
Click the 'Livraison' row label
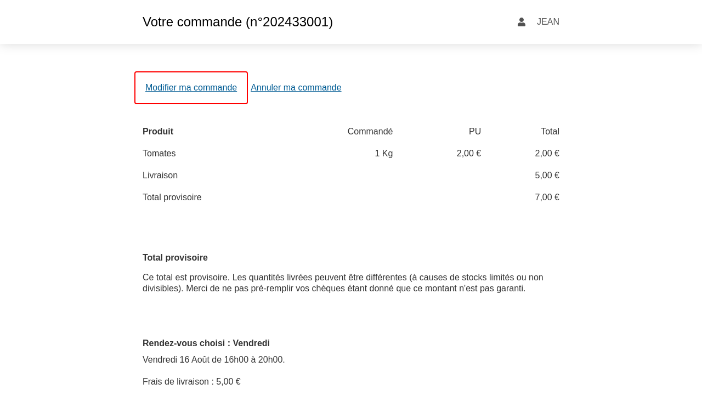(x=160, y=176)
